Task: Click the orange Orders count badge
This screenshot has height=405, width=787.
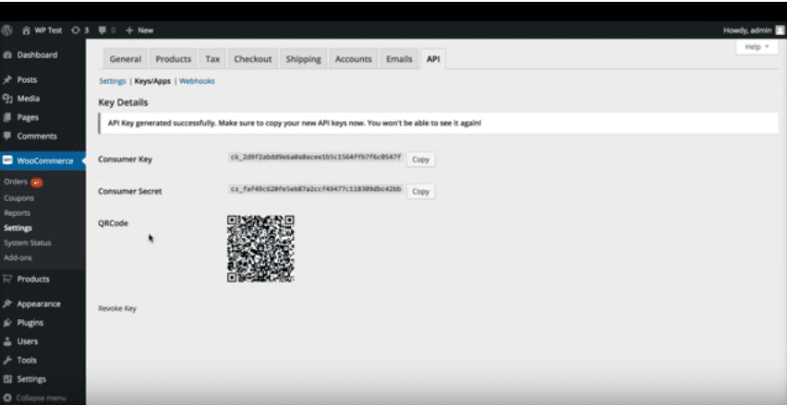Action: [x=37, y=183]
